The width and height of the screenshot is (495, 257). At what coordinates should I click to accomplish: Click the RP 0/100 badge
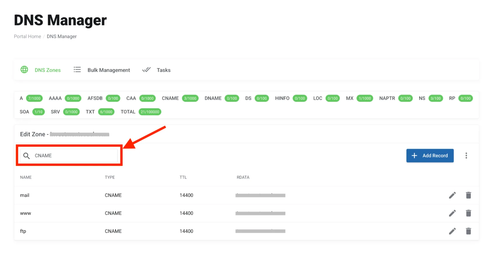click(x=466, y=98)
